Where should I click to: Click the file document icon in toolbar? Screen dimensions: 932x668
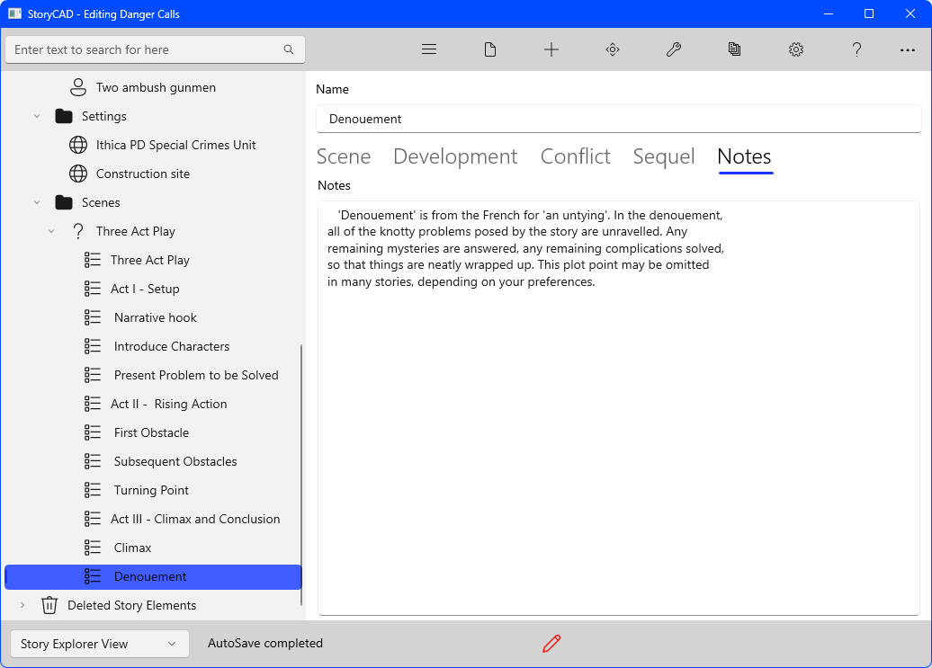[490, 49]
